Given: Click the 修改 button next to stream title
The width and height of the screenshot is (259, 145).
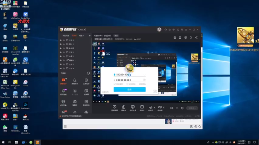Looking at the screenshot, I should (116, 36).
